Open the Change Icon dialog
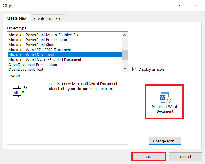The image size is (205, 164). click(165, 141)
